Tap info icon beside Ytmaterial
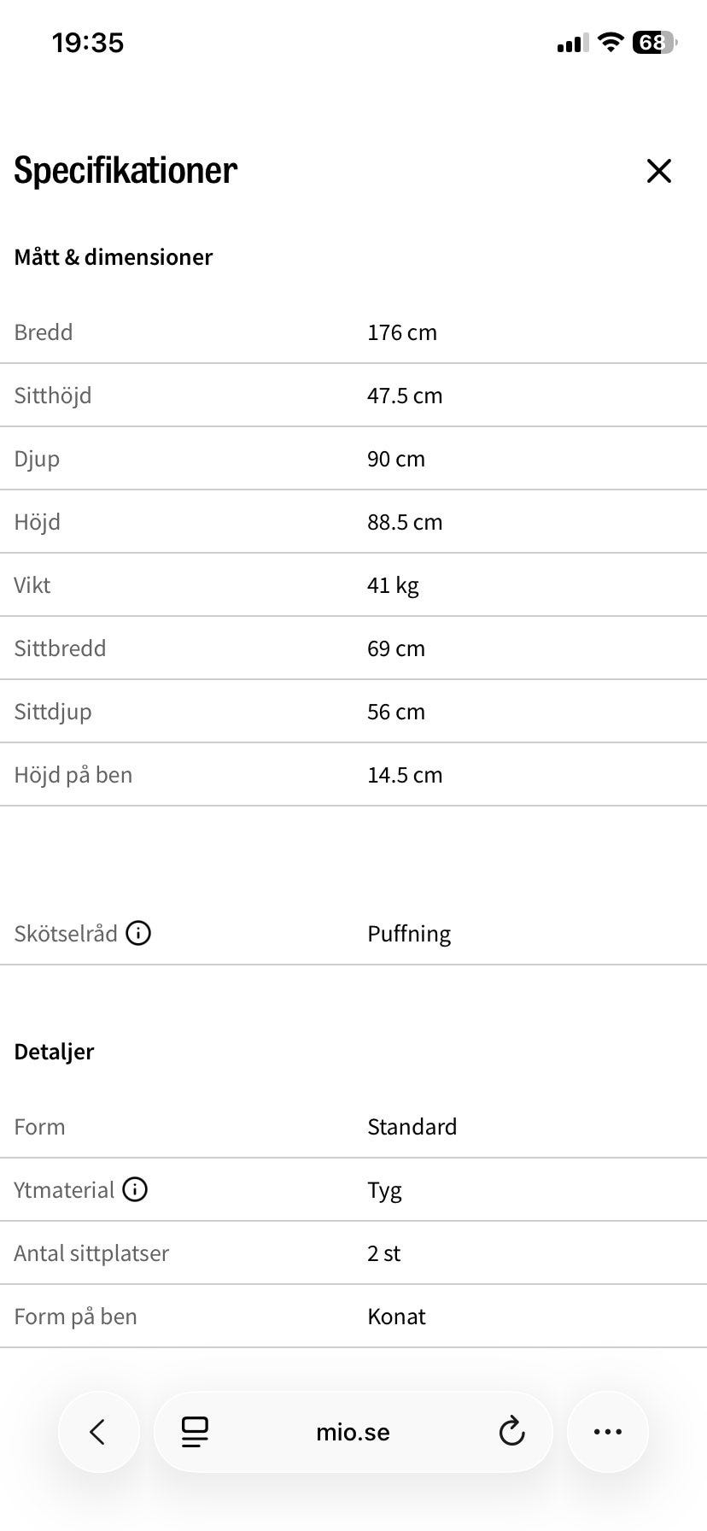Image resolution: width=707 pixels, height=1531 pixels. [135, 1189]
